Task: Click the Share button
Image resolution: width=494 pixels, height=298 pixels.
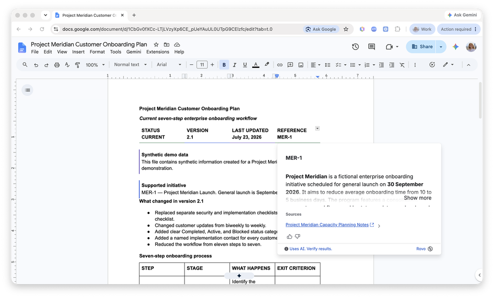Action: click(x=421, y=47)
